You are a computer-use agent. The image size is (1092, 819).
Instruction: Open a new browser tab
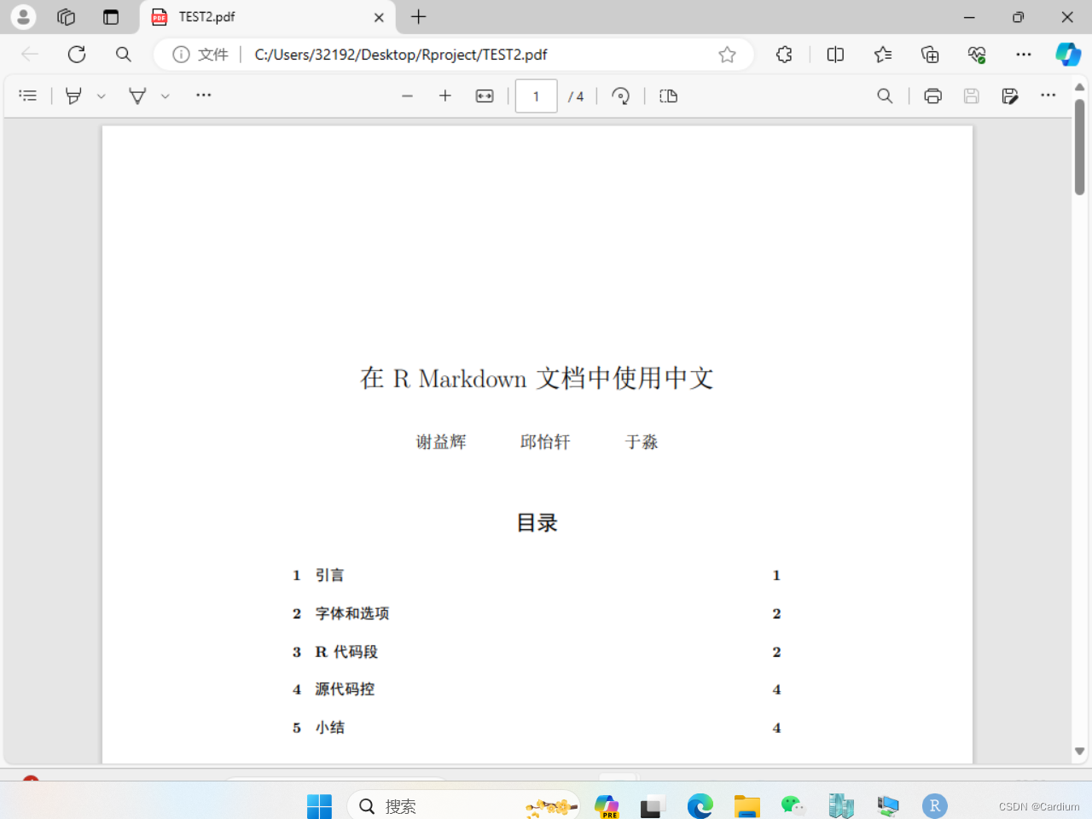coord(418,17)
